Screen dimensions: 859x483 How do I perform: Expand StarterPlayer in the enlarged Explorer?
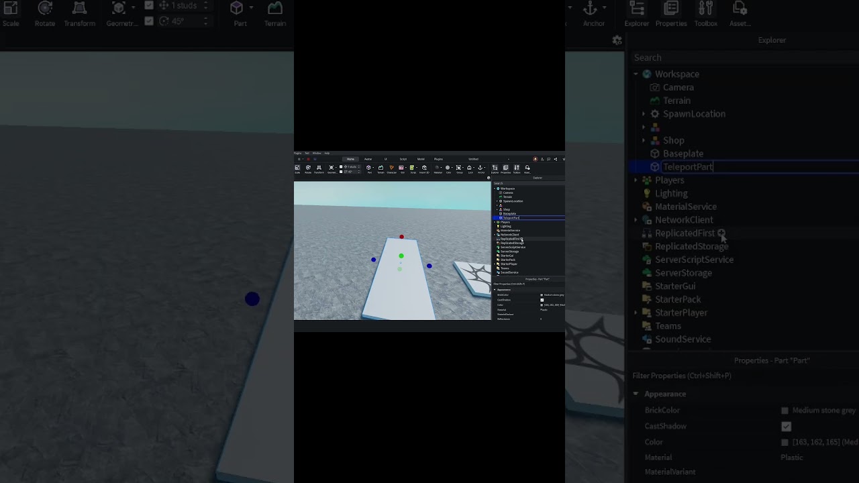636,313
